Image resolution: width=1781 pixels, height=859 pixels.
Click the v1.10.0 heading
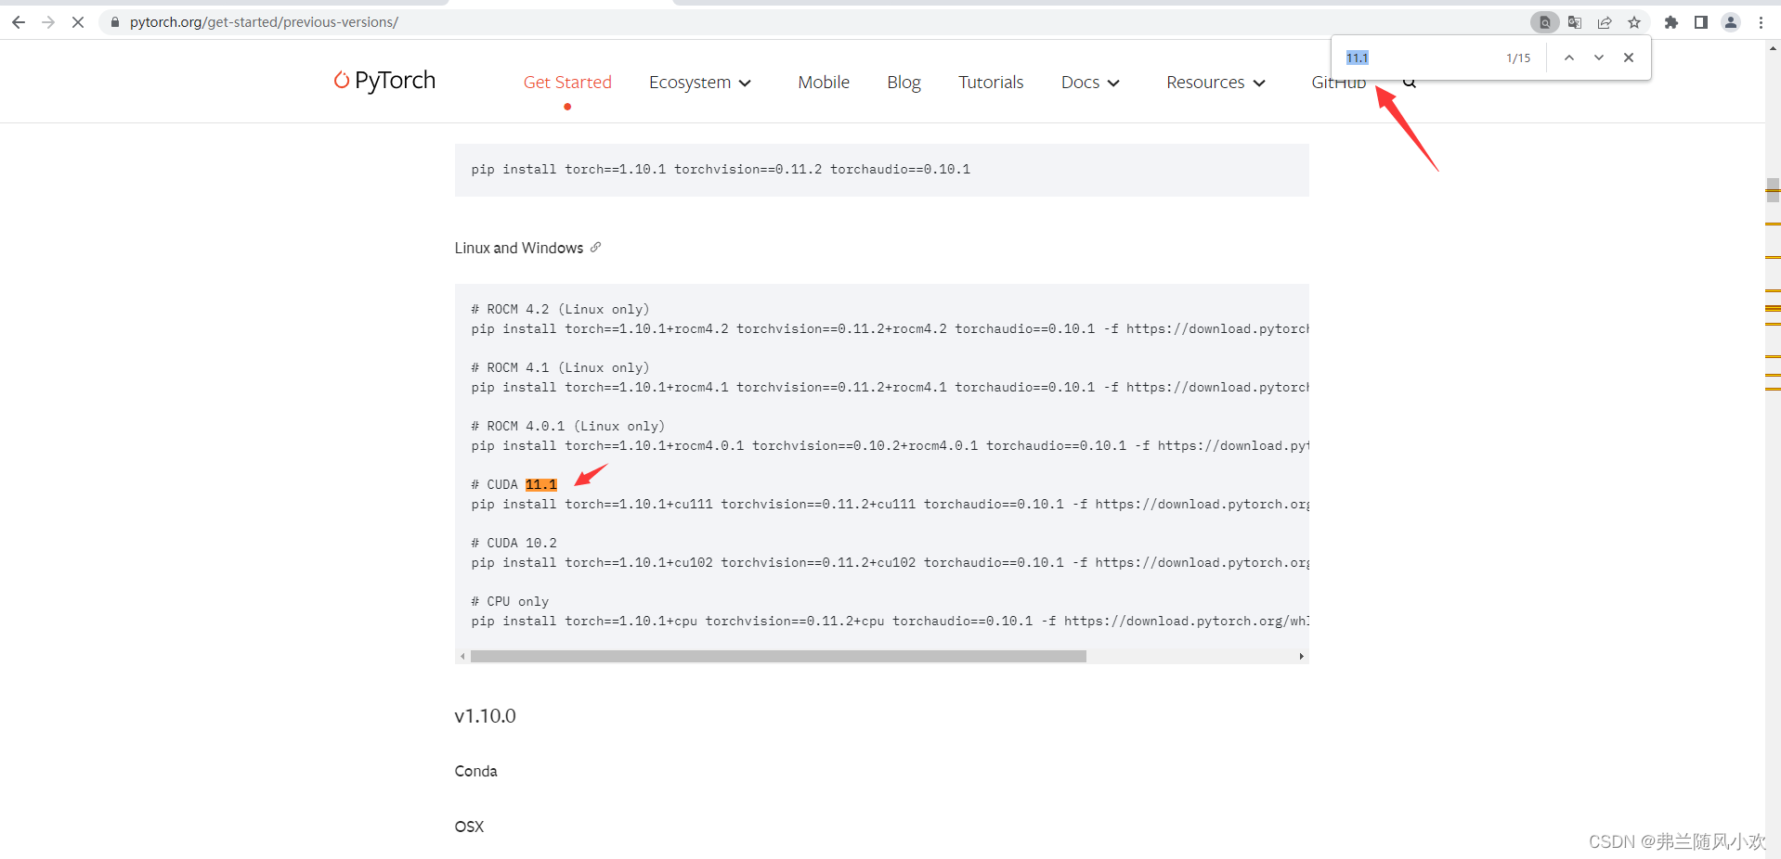pyautogui.click(x=485, y=716)
